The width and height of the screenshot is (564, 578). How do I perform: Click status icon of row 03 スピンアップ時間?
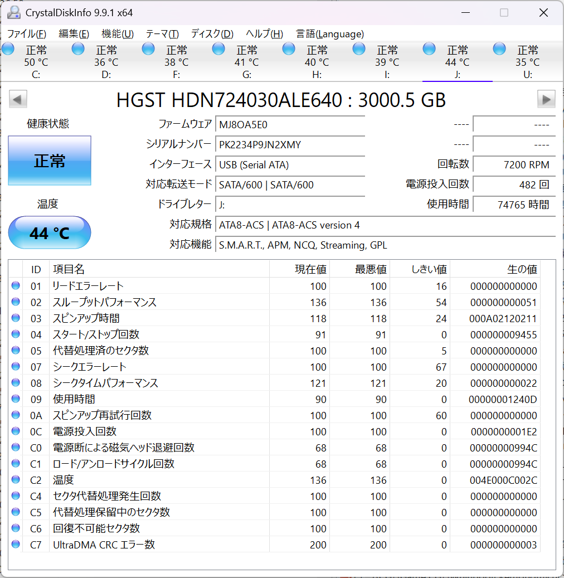(x=16, y=318)
